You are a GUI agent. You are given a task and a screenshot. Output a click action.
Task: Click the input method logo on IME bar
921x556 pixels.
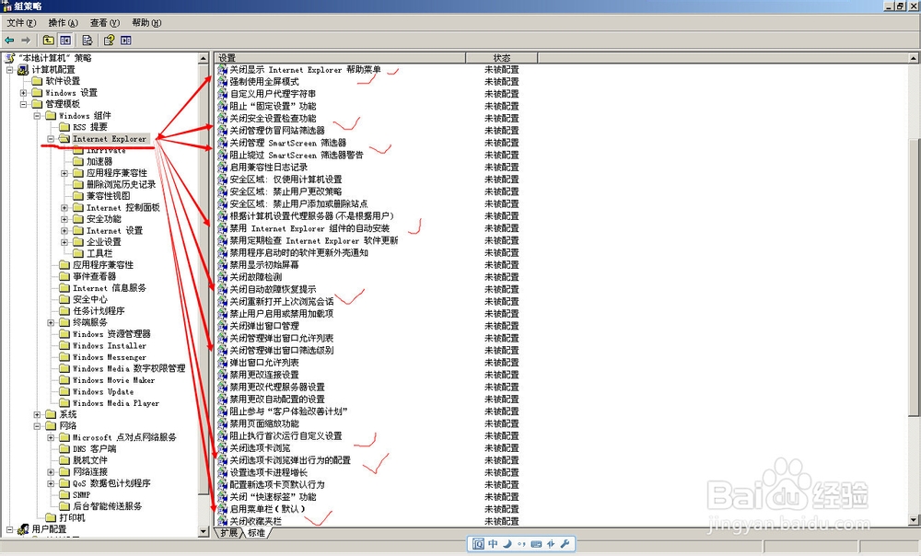coord(478,544)
